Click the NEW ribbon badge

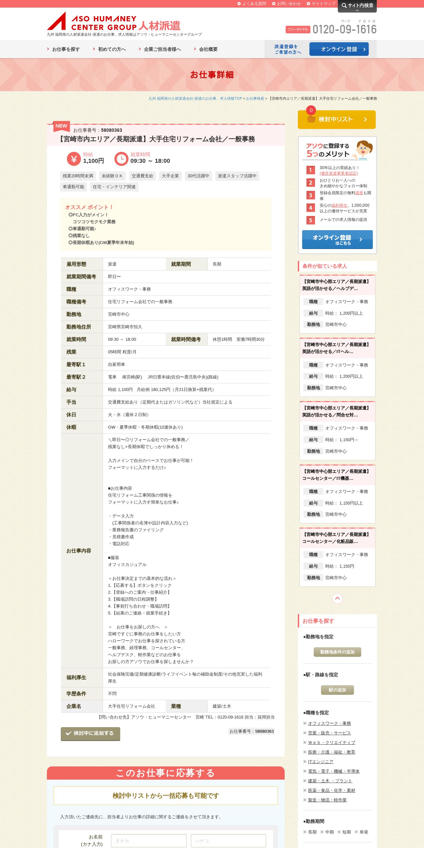[61, 126]
